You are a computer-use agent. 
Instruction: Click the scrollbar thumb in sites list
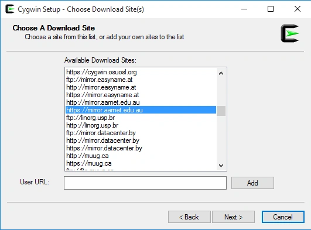[221, 111]
